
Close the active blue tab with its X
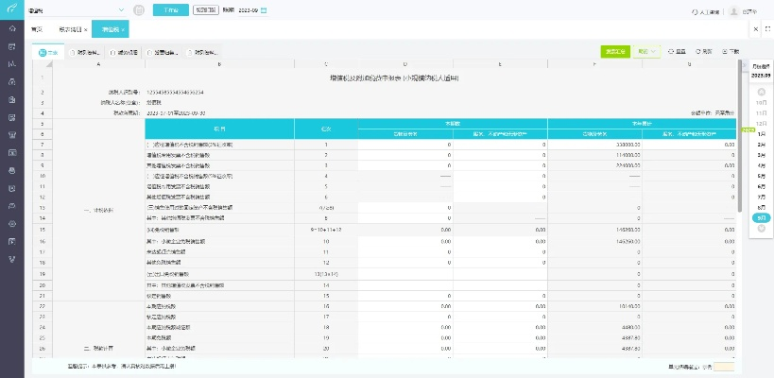123,29
